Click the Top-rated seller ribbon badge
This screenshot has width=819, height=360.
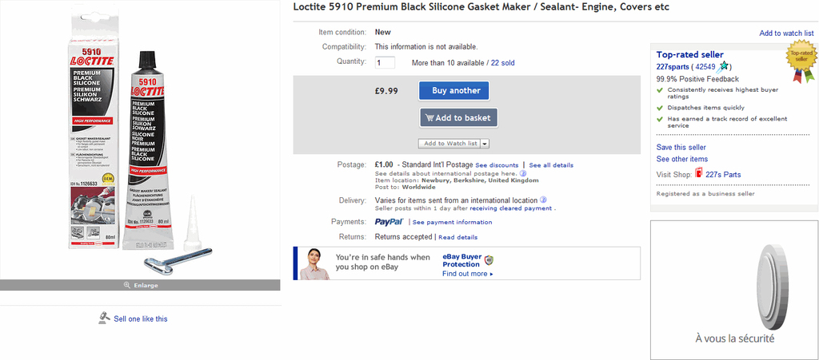pos(801,62)
